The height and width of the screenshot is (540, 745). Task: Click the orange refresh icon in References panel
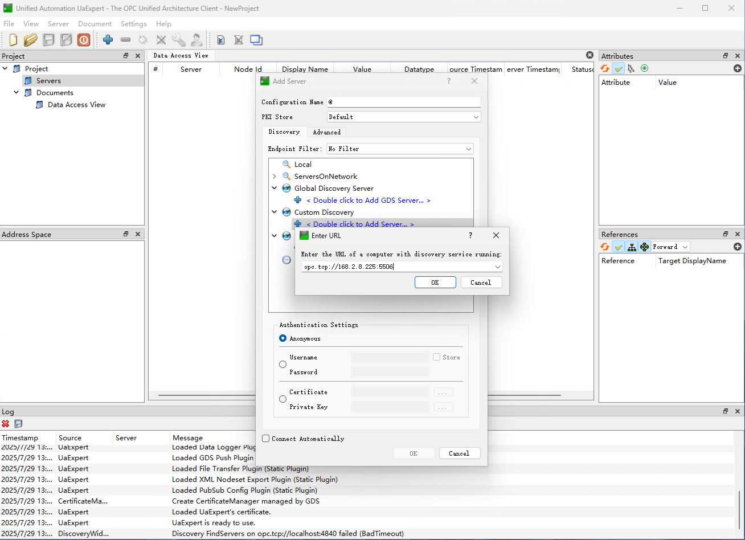(x=605, y=247)
